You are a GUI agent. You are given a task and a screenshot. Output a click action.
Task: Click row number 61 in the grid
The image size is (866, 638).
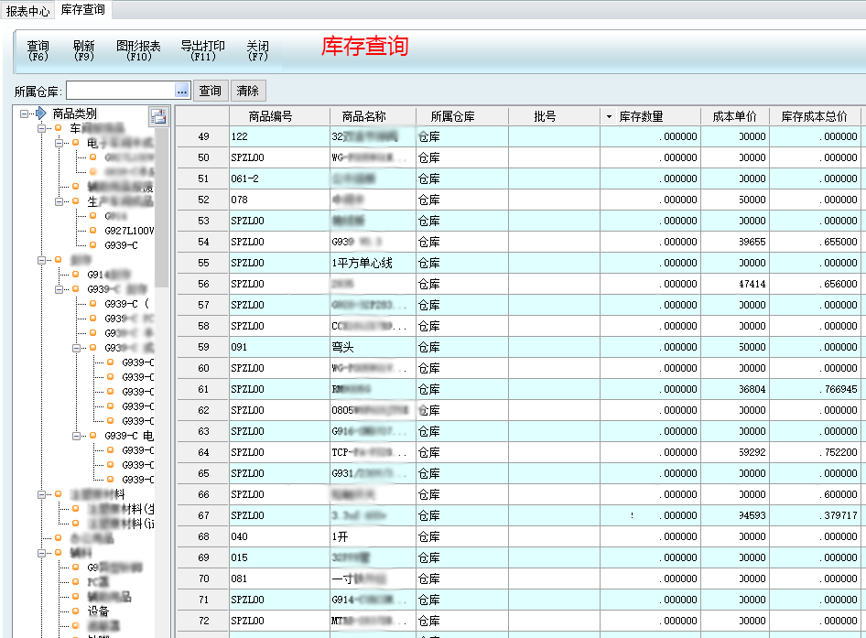203,389
